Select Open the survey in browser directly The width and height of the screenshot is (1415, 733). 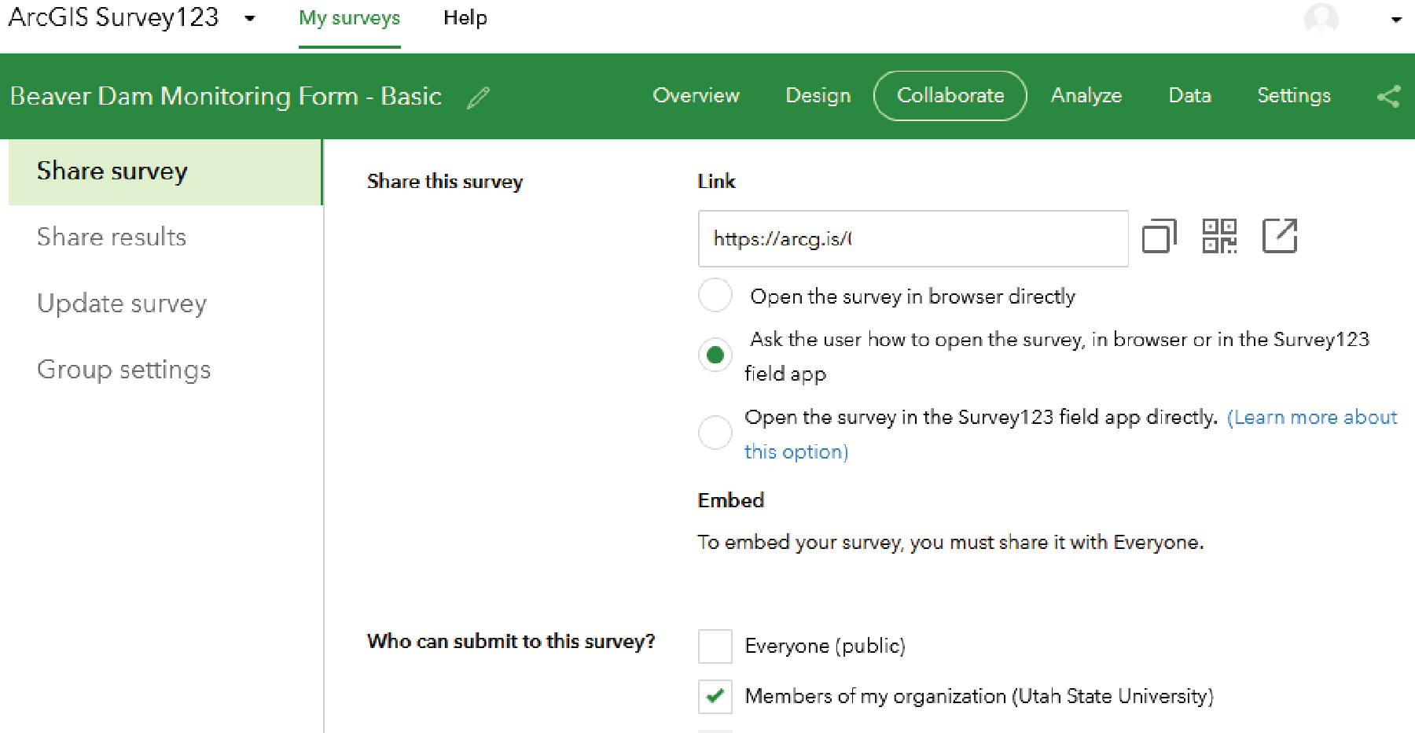point(715,295)
